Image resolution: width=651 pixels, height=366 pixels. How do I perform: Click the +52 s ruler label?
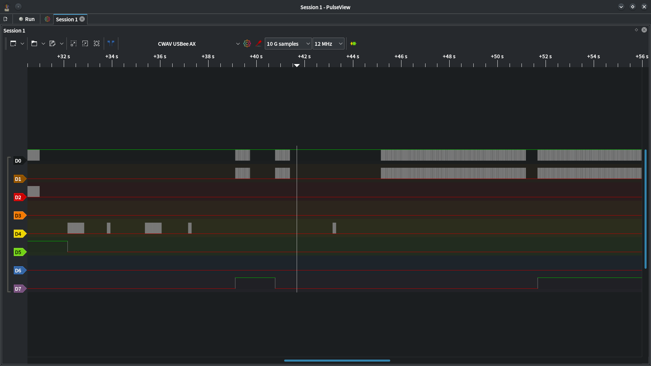(545, 57)
